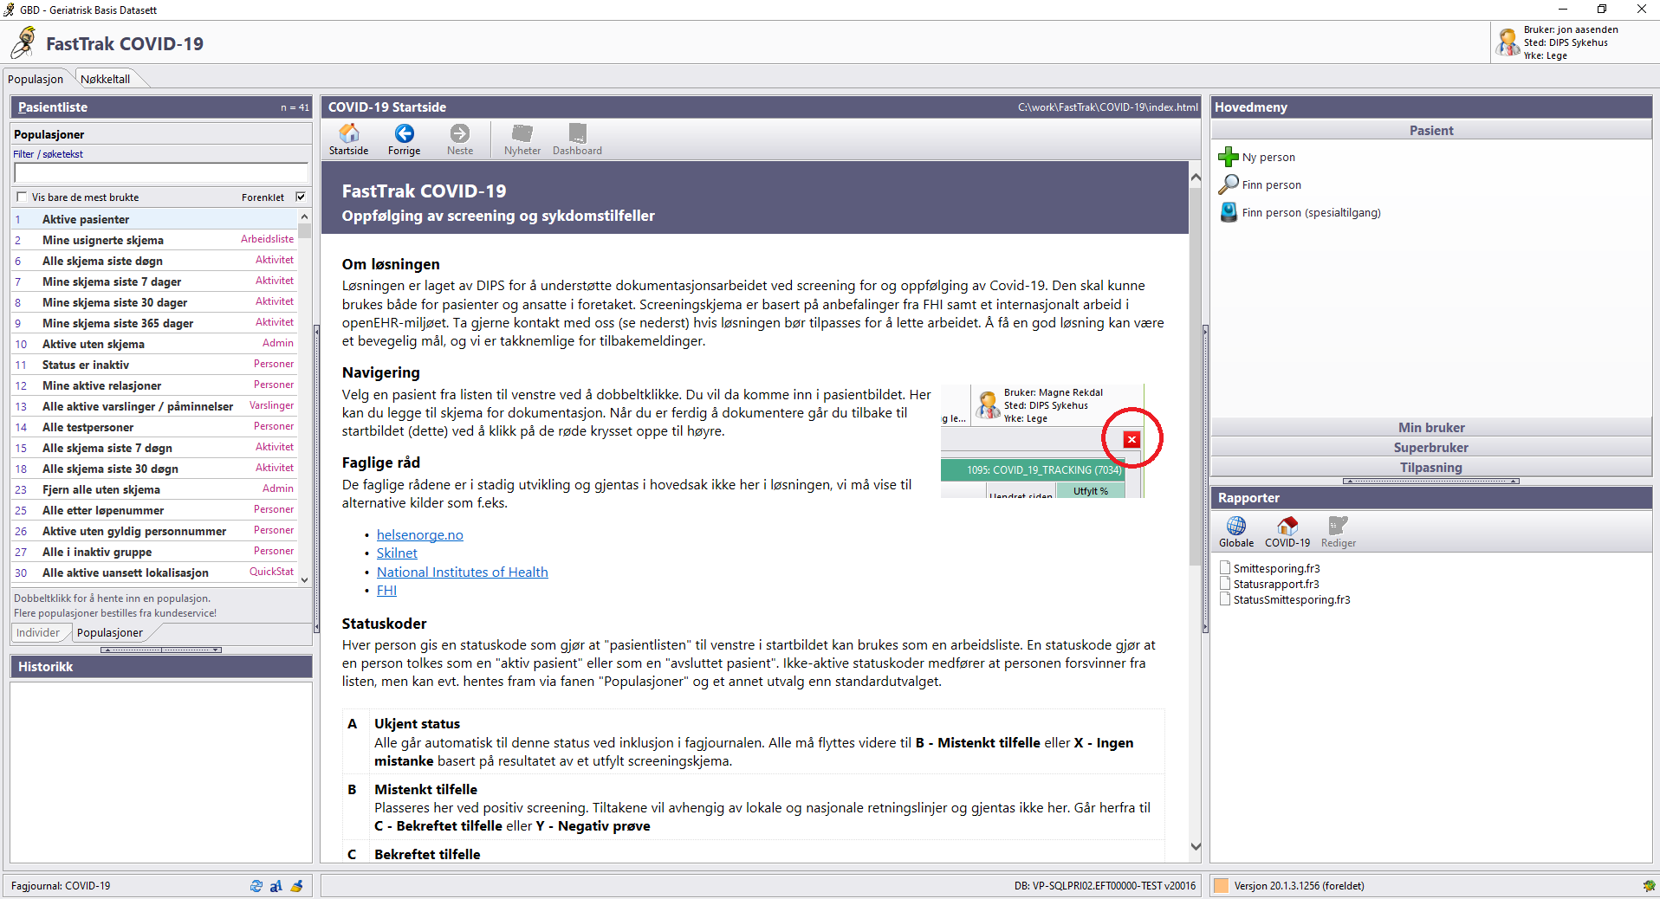The height and width of the screenshot is (899, 1660).
Task: Select 'Fjern alle uten skjema' row
Action: tap(155, 489)
